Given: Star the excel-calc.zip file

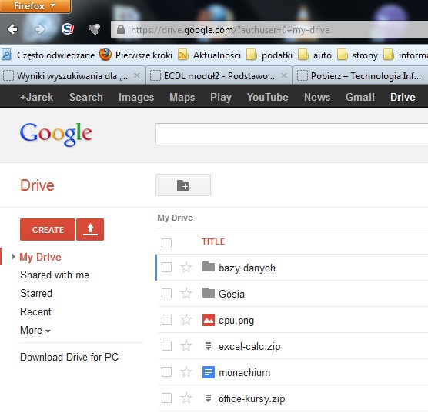Looking at the screenshot, I should (x=186, y=346).
